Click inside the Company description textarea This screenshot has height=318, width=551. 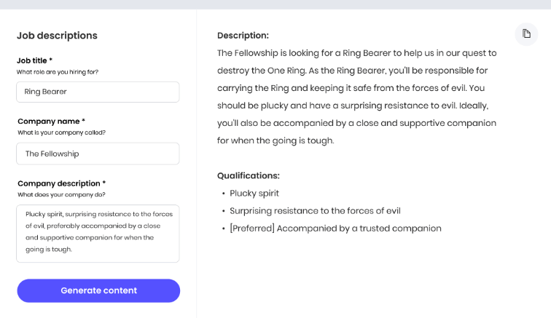coord(98,233)
